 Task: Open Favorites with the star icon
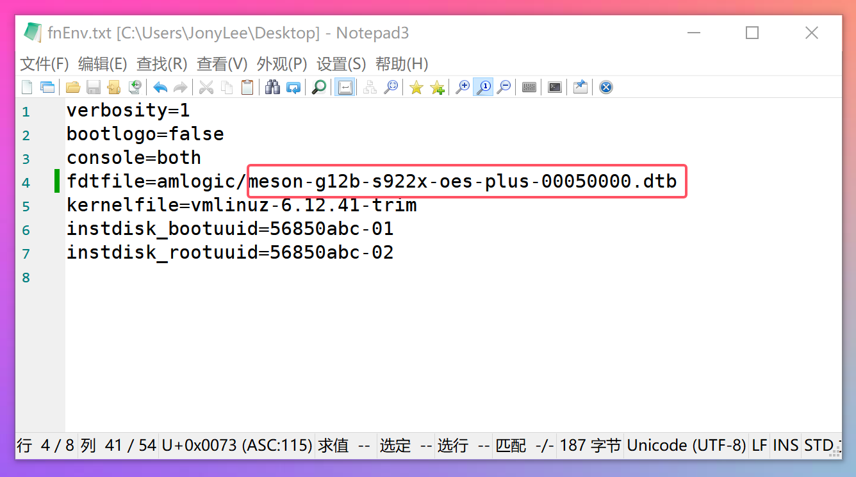[416, 86]
